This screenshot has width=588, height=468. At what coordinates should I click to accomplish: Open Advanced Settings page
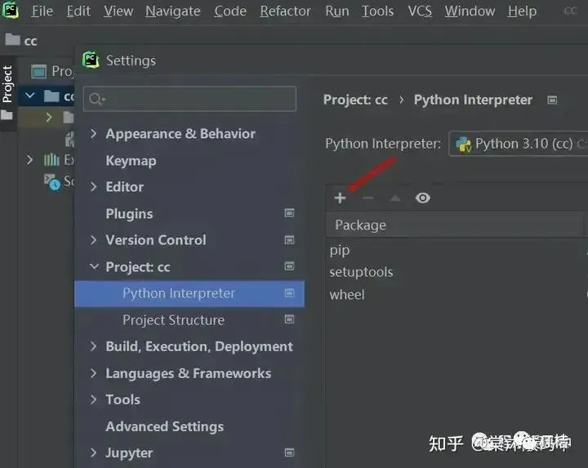(x=164, y=426)
